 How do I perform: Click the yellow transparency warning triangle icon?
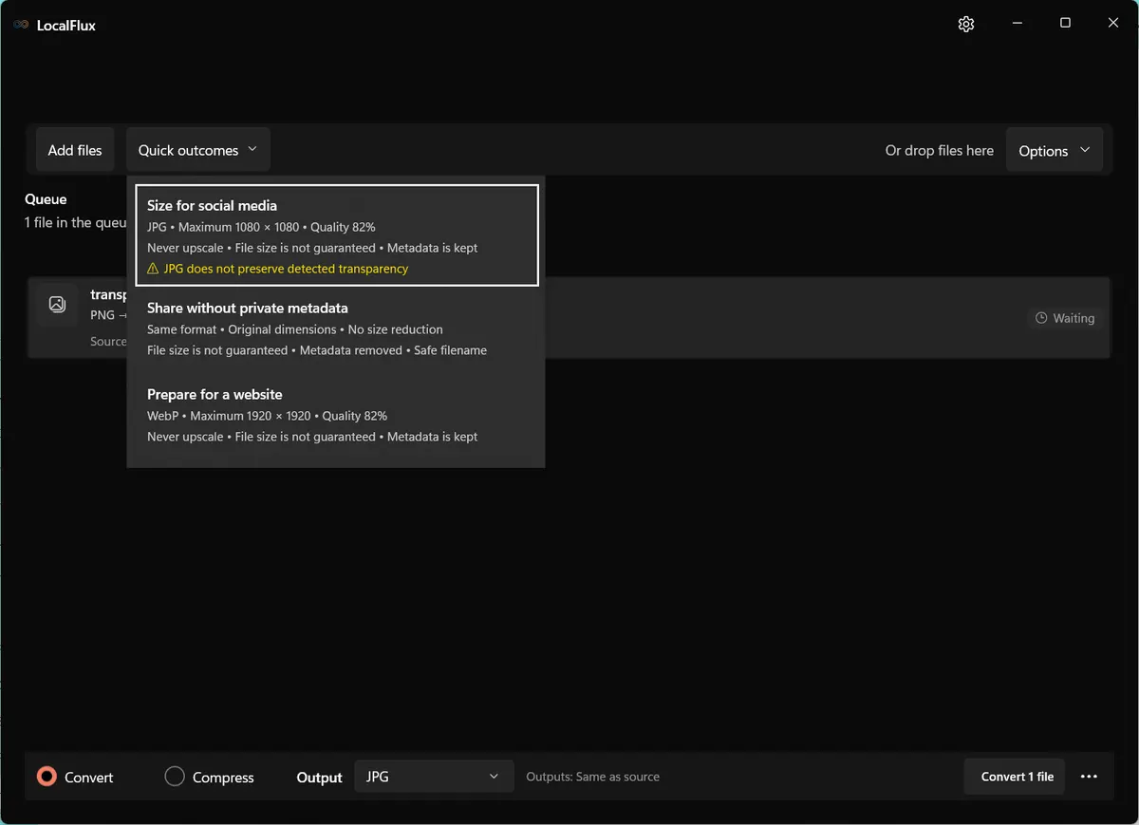153,269
